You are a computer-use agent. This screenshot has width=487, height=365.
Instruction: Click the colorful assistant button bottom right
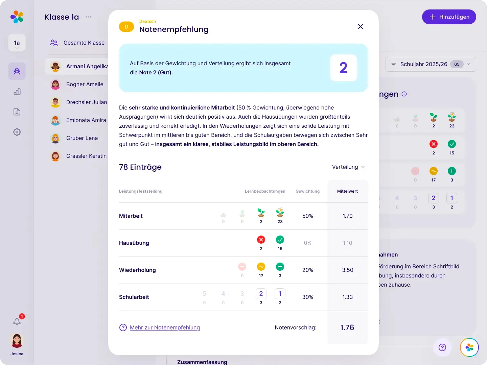(x=469, y=347)
